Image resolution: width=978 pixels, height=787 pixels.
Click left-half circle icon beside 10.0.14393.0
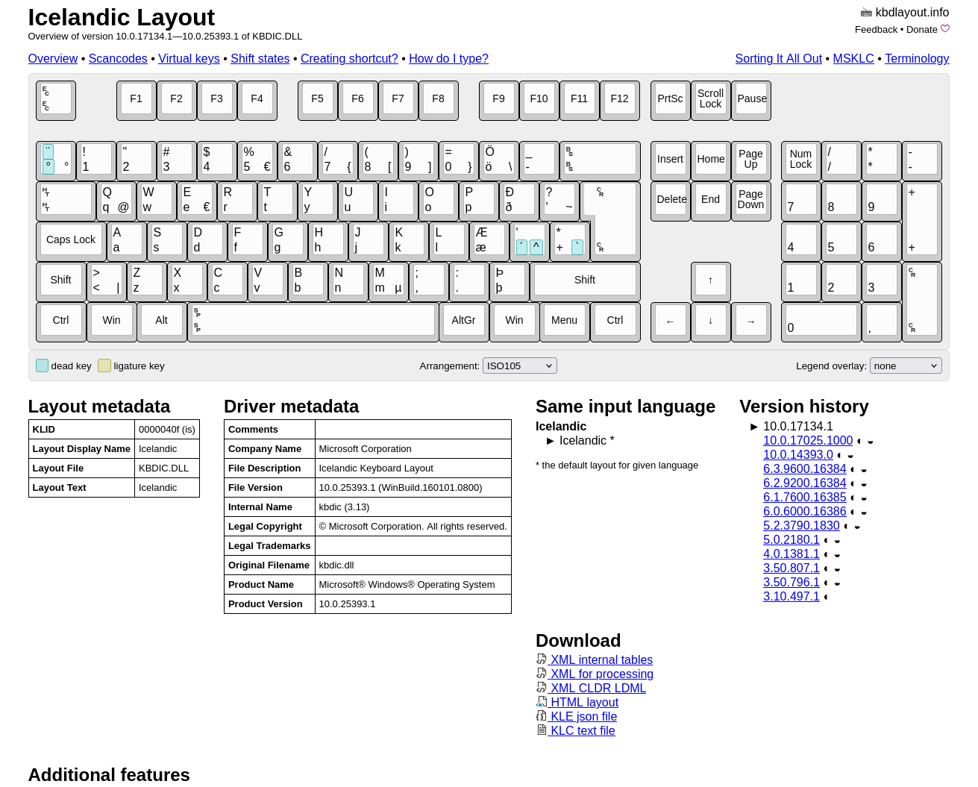tap(840, 456)
